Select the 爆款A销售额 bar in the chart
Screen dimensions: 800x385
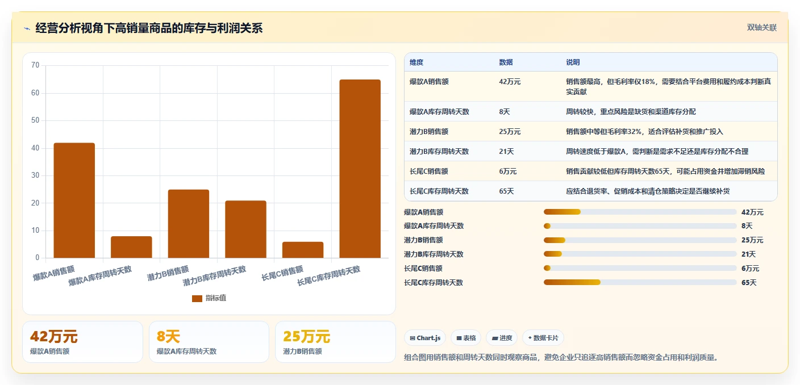[x=74, y=200]
